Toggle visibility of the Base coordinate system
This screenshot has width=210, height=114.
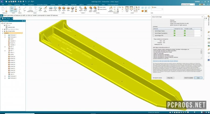[x=4, y=25]
